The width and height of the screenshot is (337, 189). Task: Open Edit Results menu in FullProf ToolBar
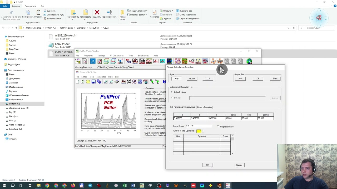[143, 56]
